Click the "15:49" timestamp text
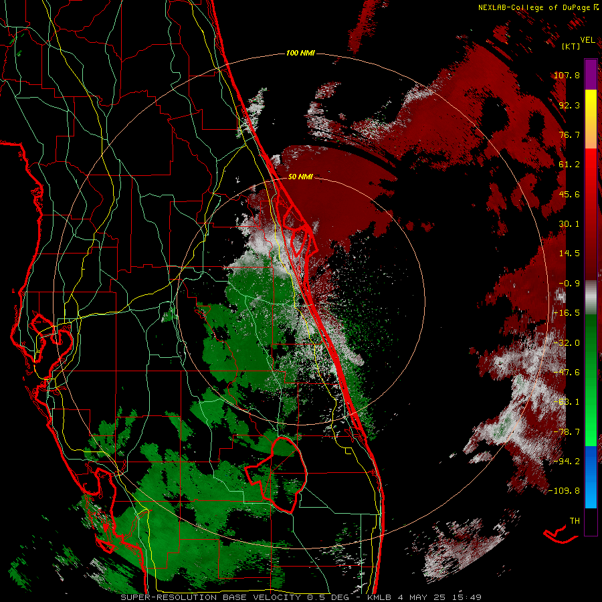 466,597
